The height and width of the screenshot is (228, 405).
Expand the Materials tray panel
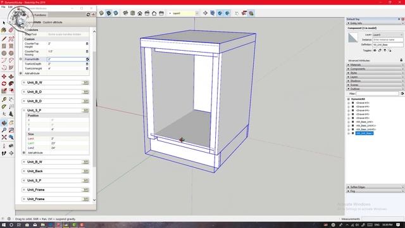click(x=375, y=65)
